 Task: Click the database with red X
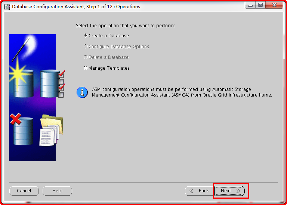tap(22, 129)
